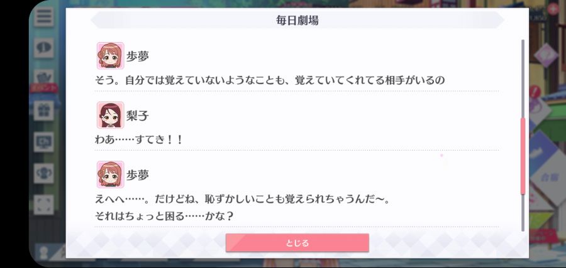Tap the pink plus icon top right
This screenshot has height=268, width=566.
click(553, 9)
